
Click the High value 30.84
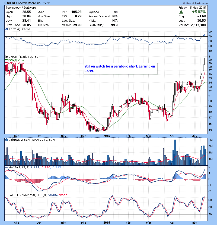pyautogui.click(x=27, y=16)
